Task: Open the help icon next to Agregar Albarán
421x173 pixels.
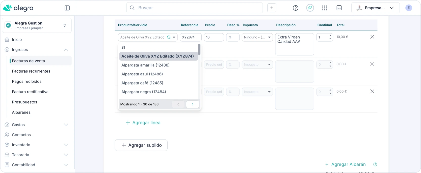Action: point(375,164)
